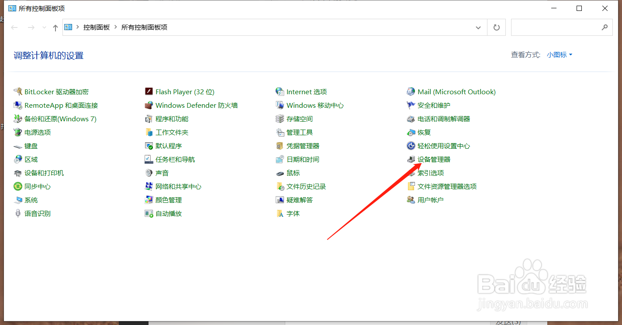Open the 设备和打印机 icon
This screenshot has width=622, height=325.
point(18,173)
